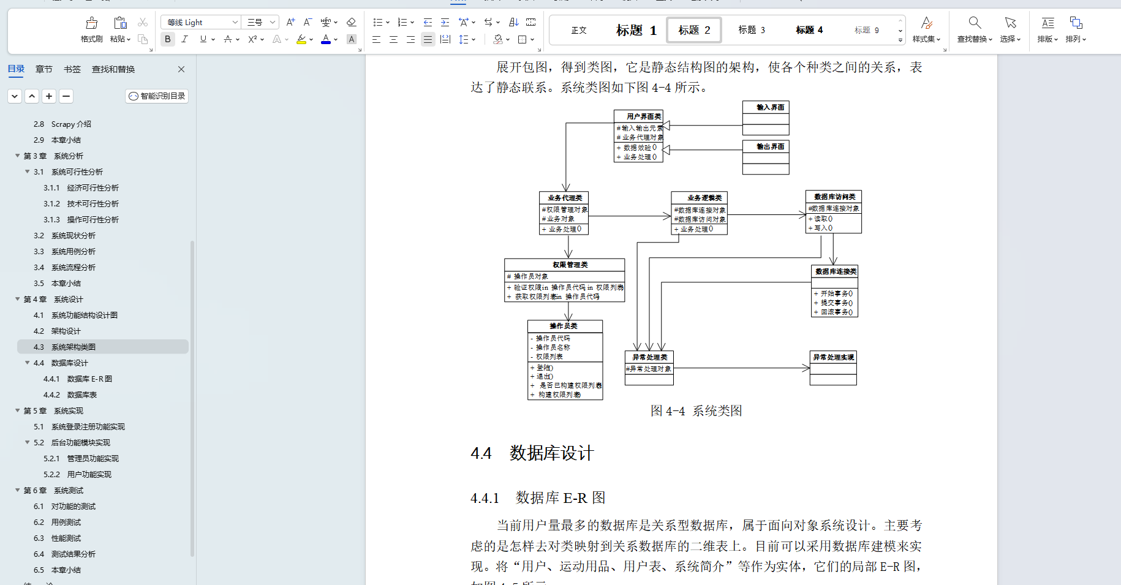This screenshot has height=585, width=1121.
Task: Switch to 章节 navigation tab
Action: click(x=43, y=69)
